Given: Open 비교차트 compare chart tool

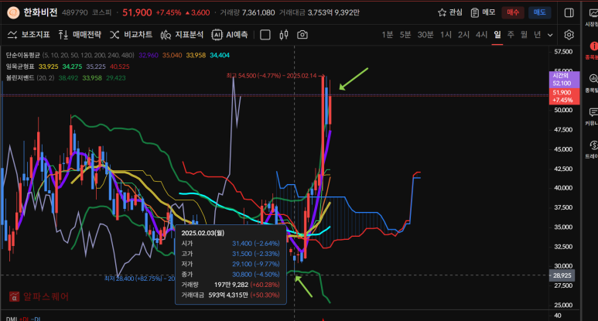Looking at the screenshot, I should (132, 35).
